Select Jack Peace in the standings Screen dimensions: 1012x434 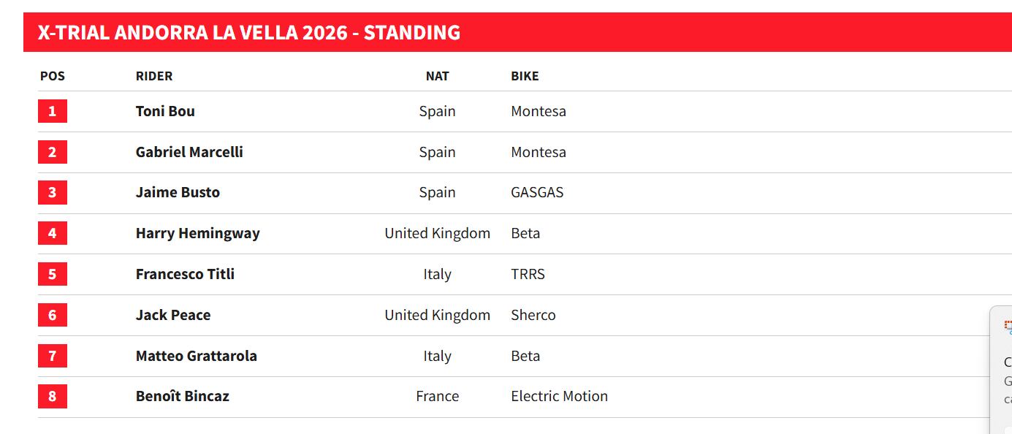pyautogui.click(x=173, y=316)
